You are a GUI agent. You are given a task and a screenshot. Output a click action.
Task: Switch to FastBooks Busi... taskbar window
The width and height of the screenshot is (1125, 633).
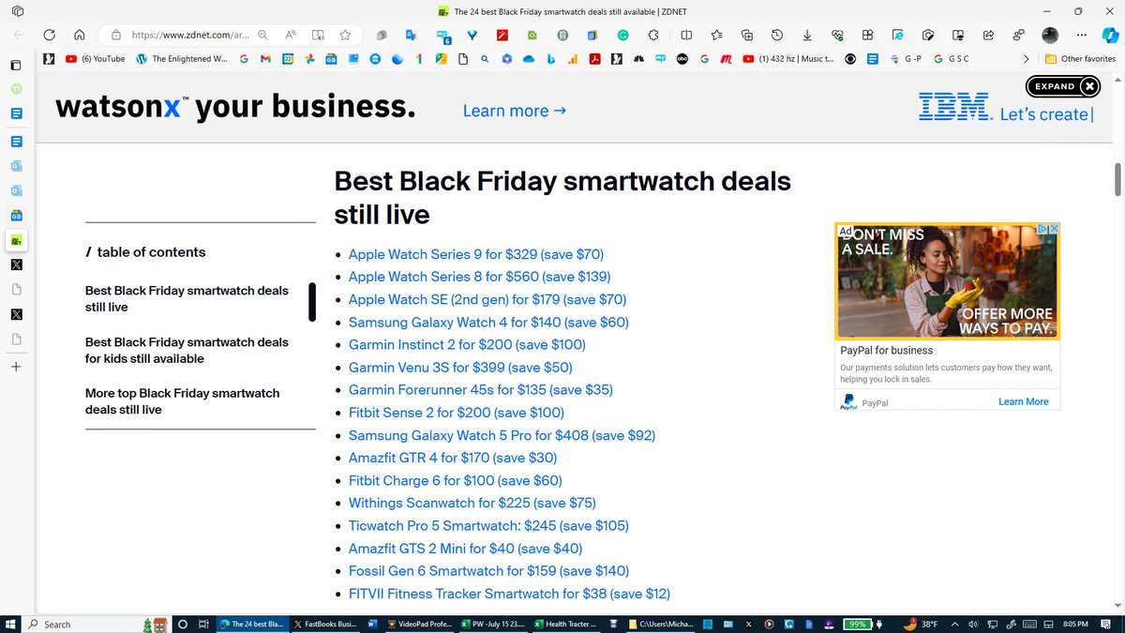coord(325,624)
